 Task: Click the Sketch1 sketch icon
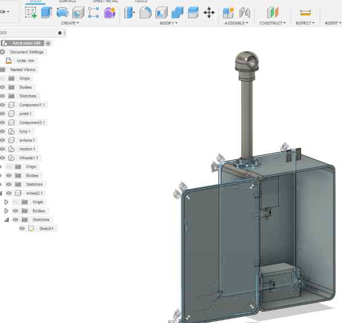31,228
